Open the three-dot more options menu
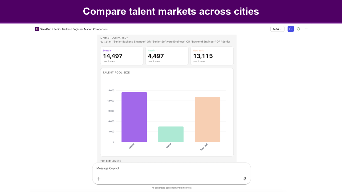The width and height of the screenshot is (342, 192). [306, 29]
